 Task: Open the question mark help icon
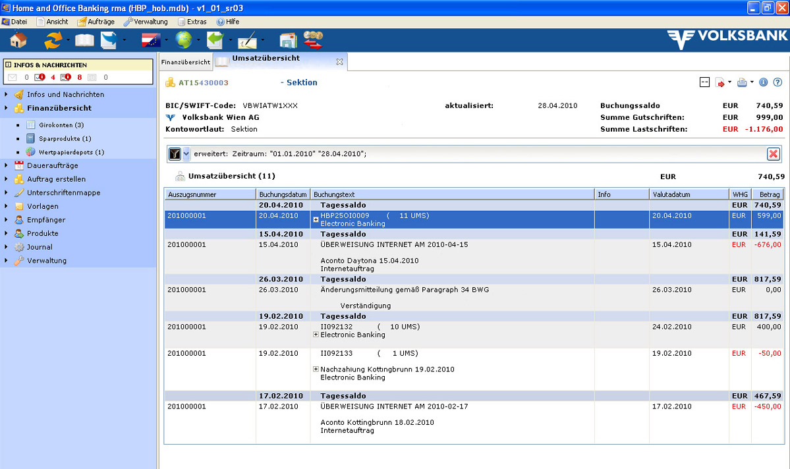pyautogui.click(x=777, y=82)
